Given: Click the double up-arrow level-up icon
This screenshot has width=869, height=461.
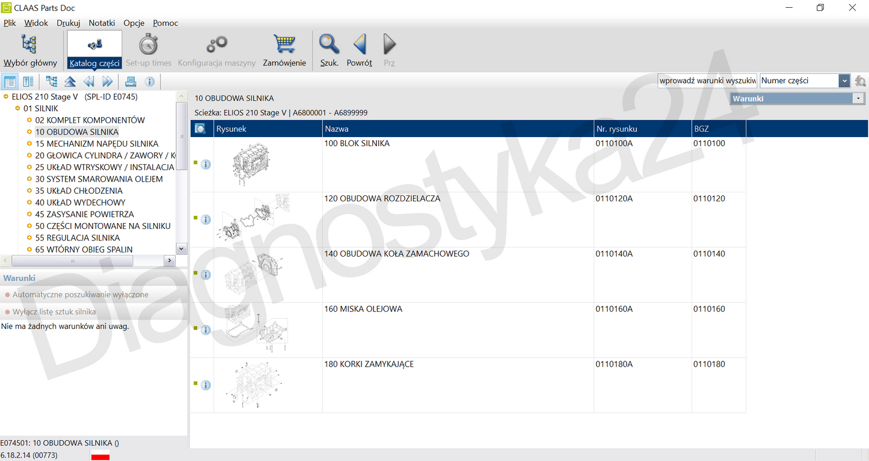Looking at the screenshot, I should click(70, 82).
